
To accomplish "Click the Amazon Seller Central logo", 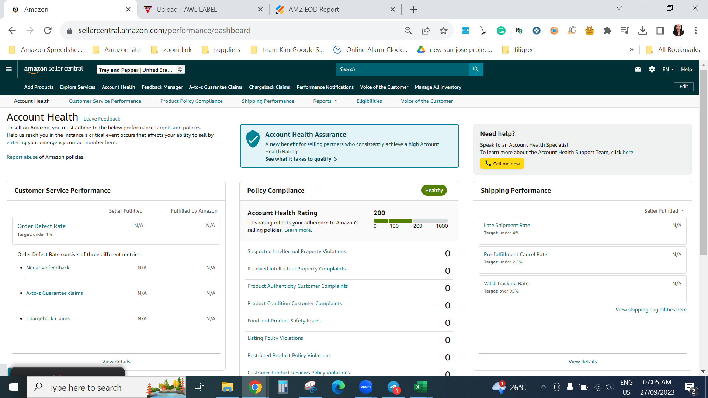I will [x=53, y=69].
